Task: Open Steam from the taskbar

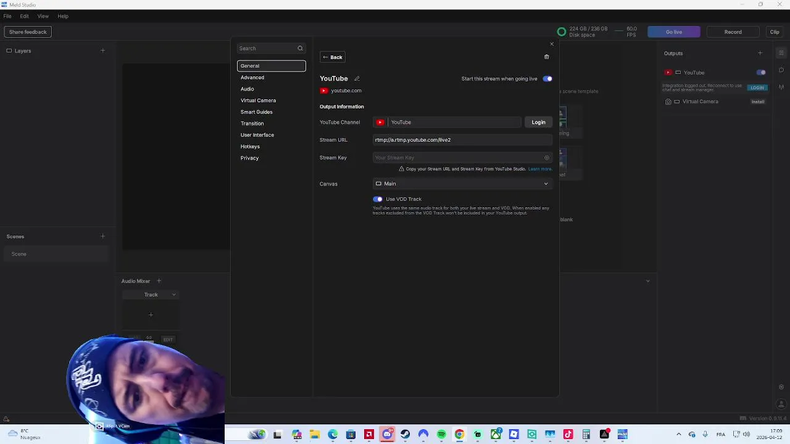Action: 405,435
